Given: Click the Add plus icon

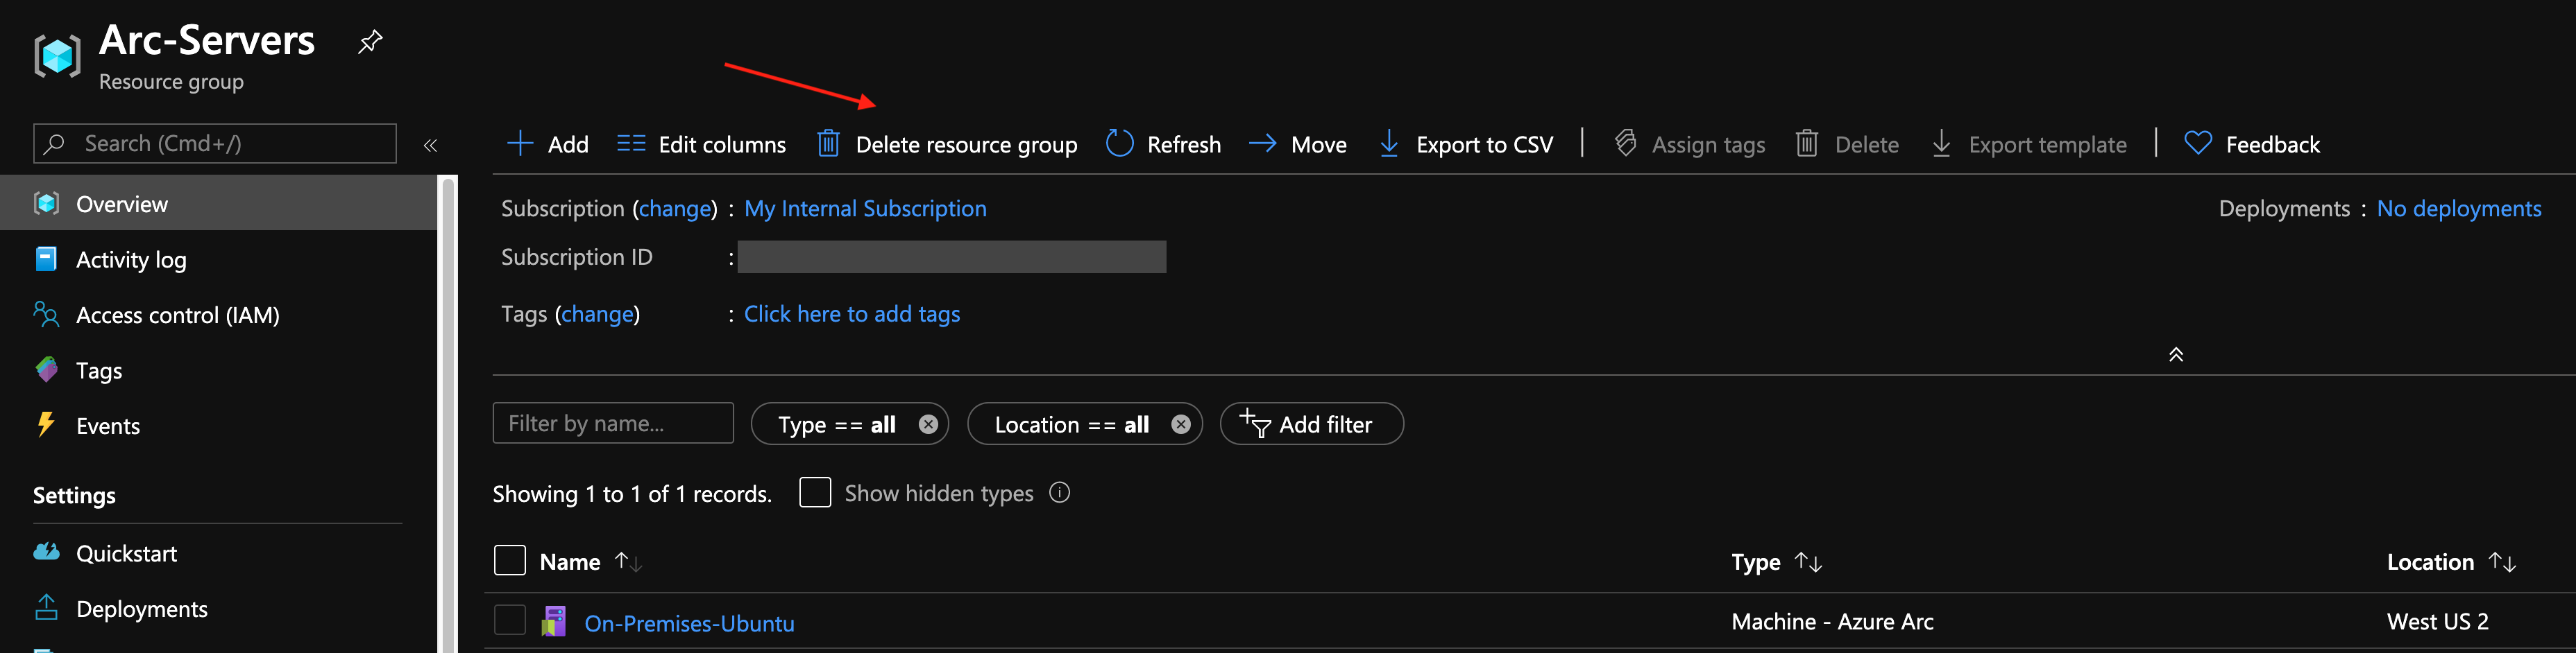Looking at the screenshot, I should coord(520,143).
